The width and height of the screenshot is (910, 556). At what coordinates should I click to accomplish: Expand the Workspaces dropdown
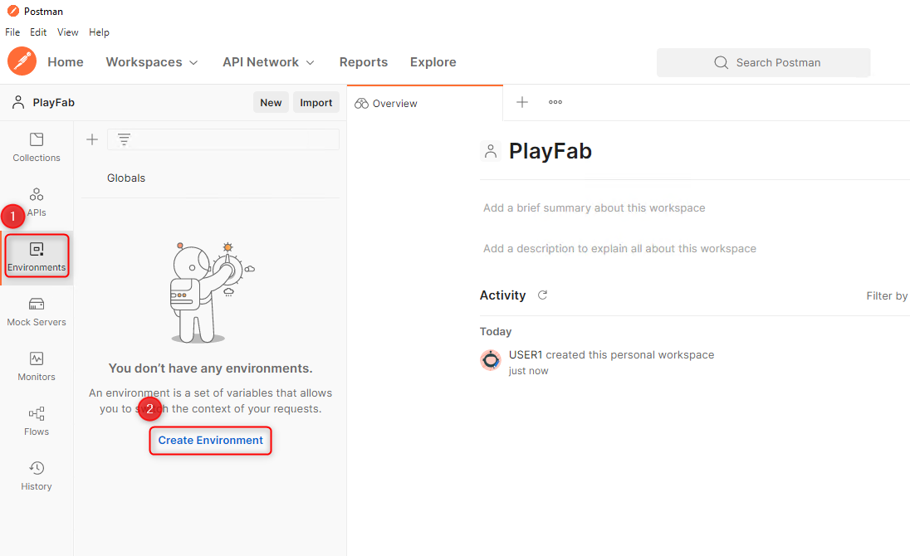(x=152, y=61)
